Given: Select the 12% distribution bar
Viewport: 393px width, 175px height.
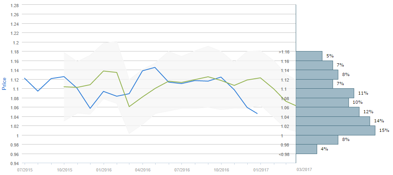Looking at the screenshot, I should (327, 112).
